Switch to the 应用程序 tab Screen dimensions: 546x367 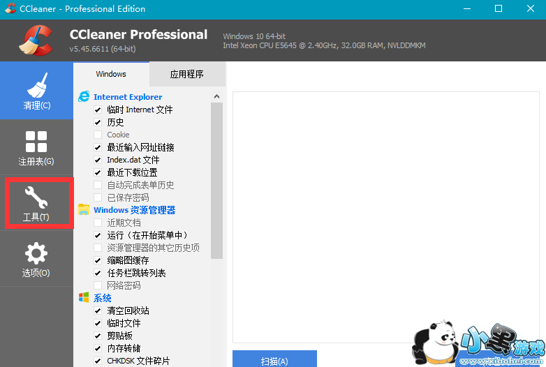pos(187,74)
